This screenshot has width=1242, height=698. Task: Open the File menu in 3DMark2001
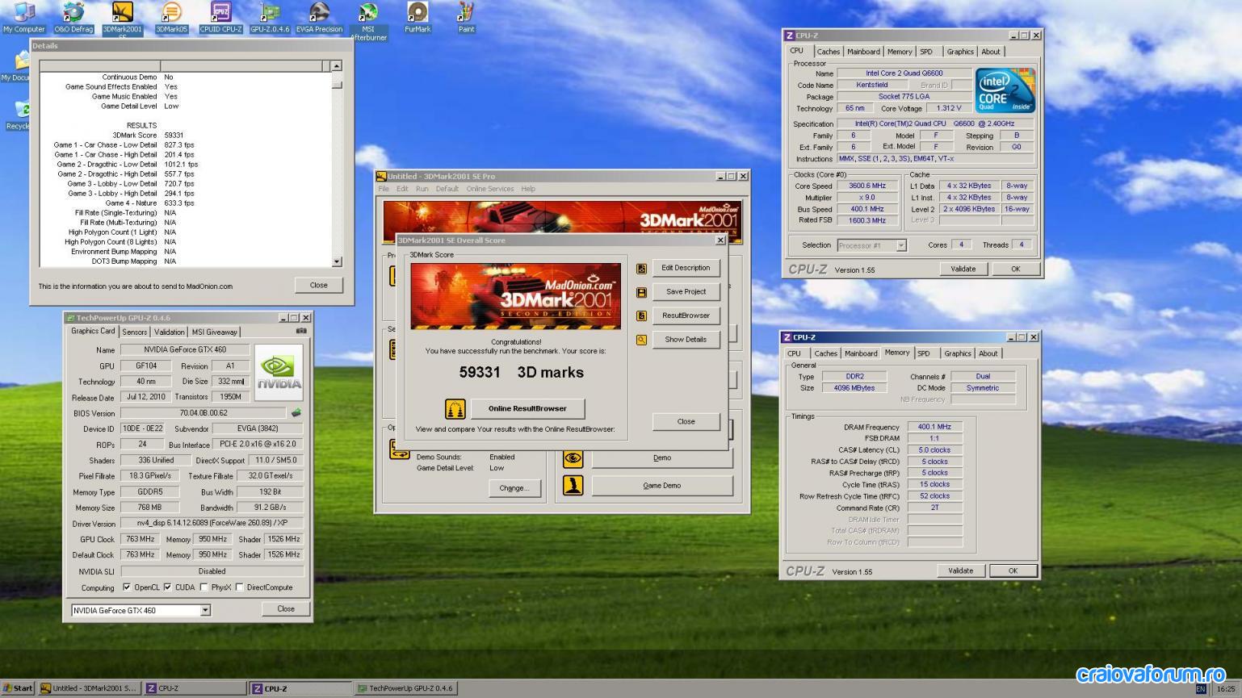click(x=384, y=189)
